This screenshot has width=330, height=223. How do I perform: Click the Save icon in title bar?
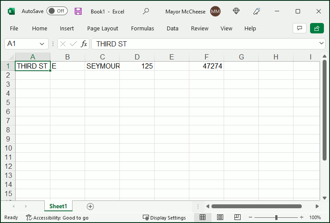tap(78, 11)
